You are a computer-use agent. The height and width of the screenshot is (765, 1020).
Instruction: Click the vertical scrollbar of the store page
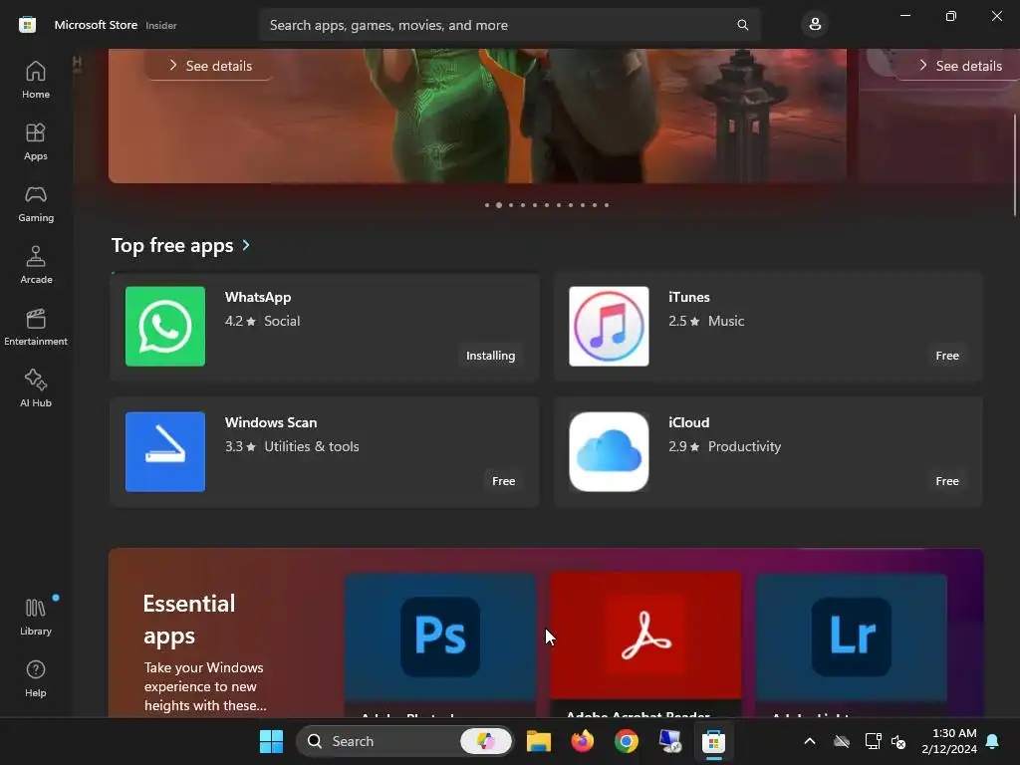1015,165
